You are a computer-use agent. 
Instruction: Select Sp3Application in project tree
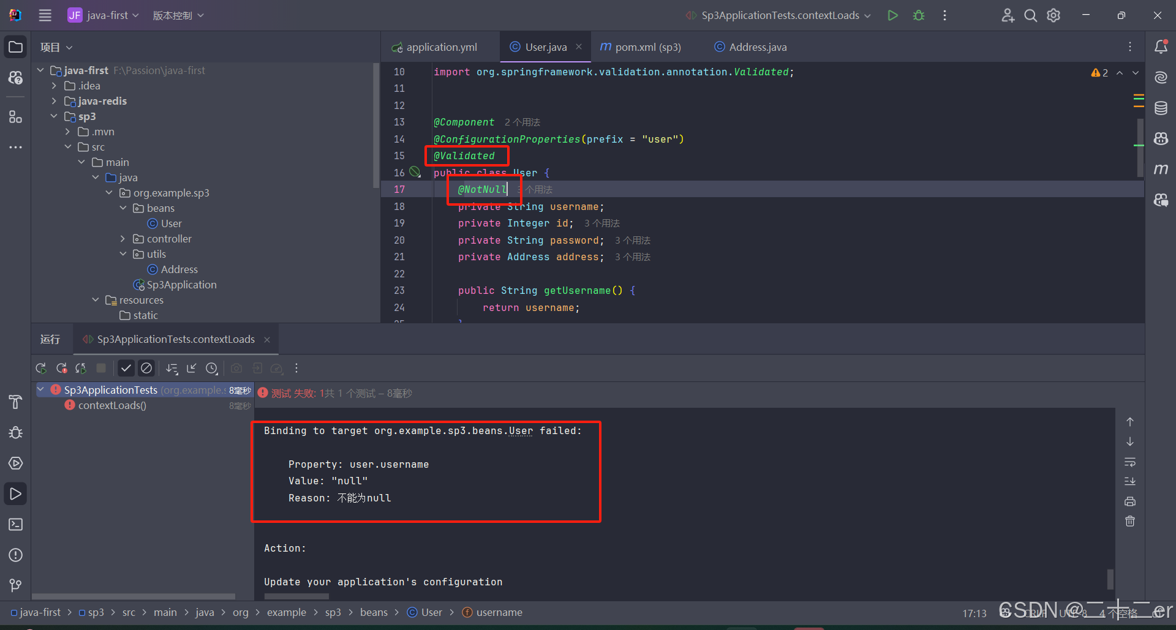pyautogui.click(x=175, y=285)
